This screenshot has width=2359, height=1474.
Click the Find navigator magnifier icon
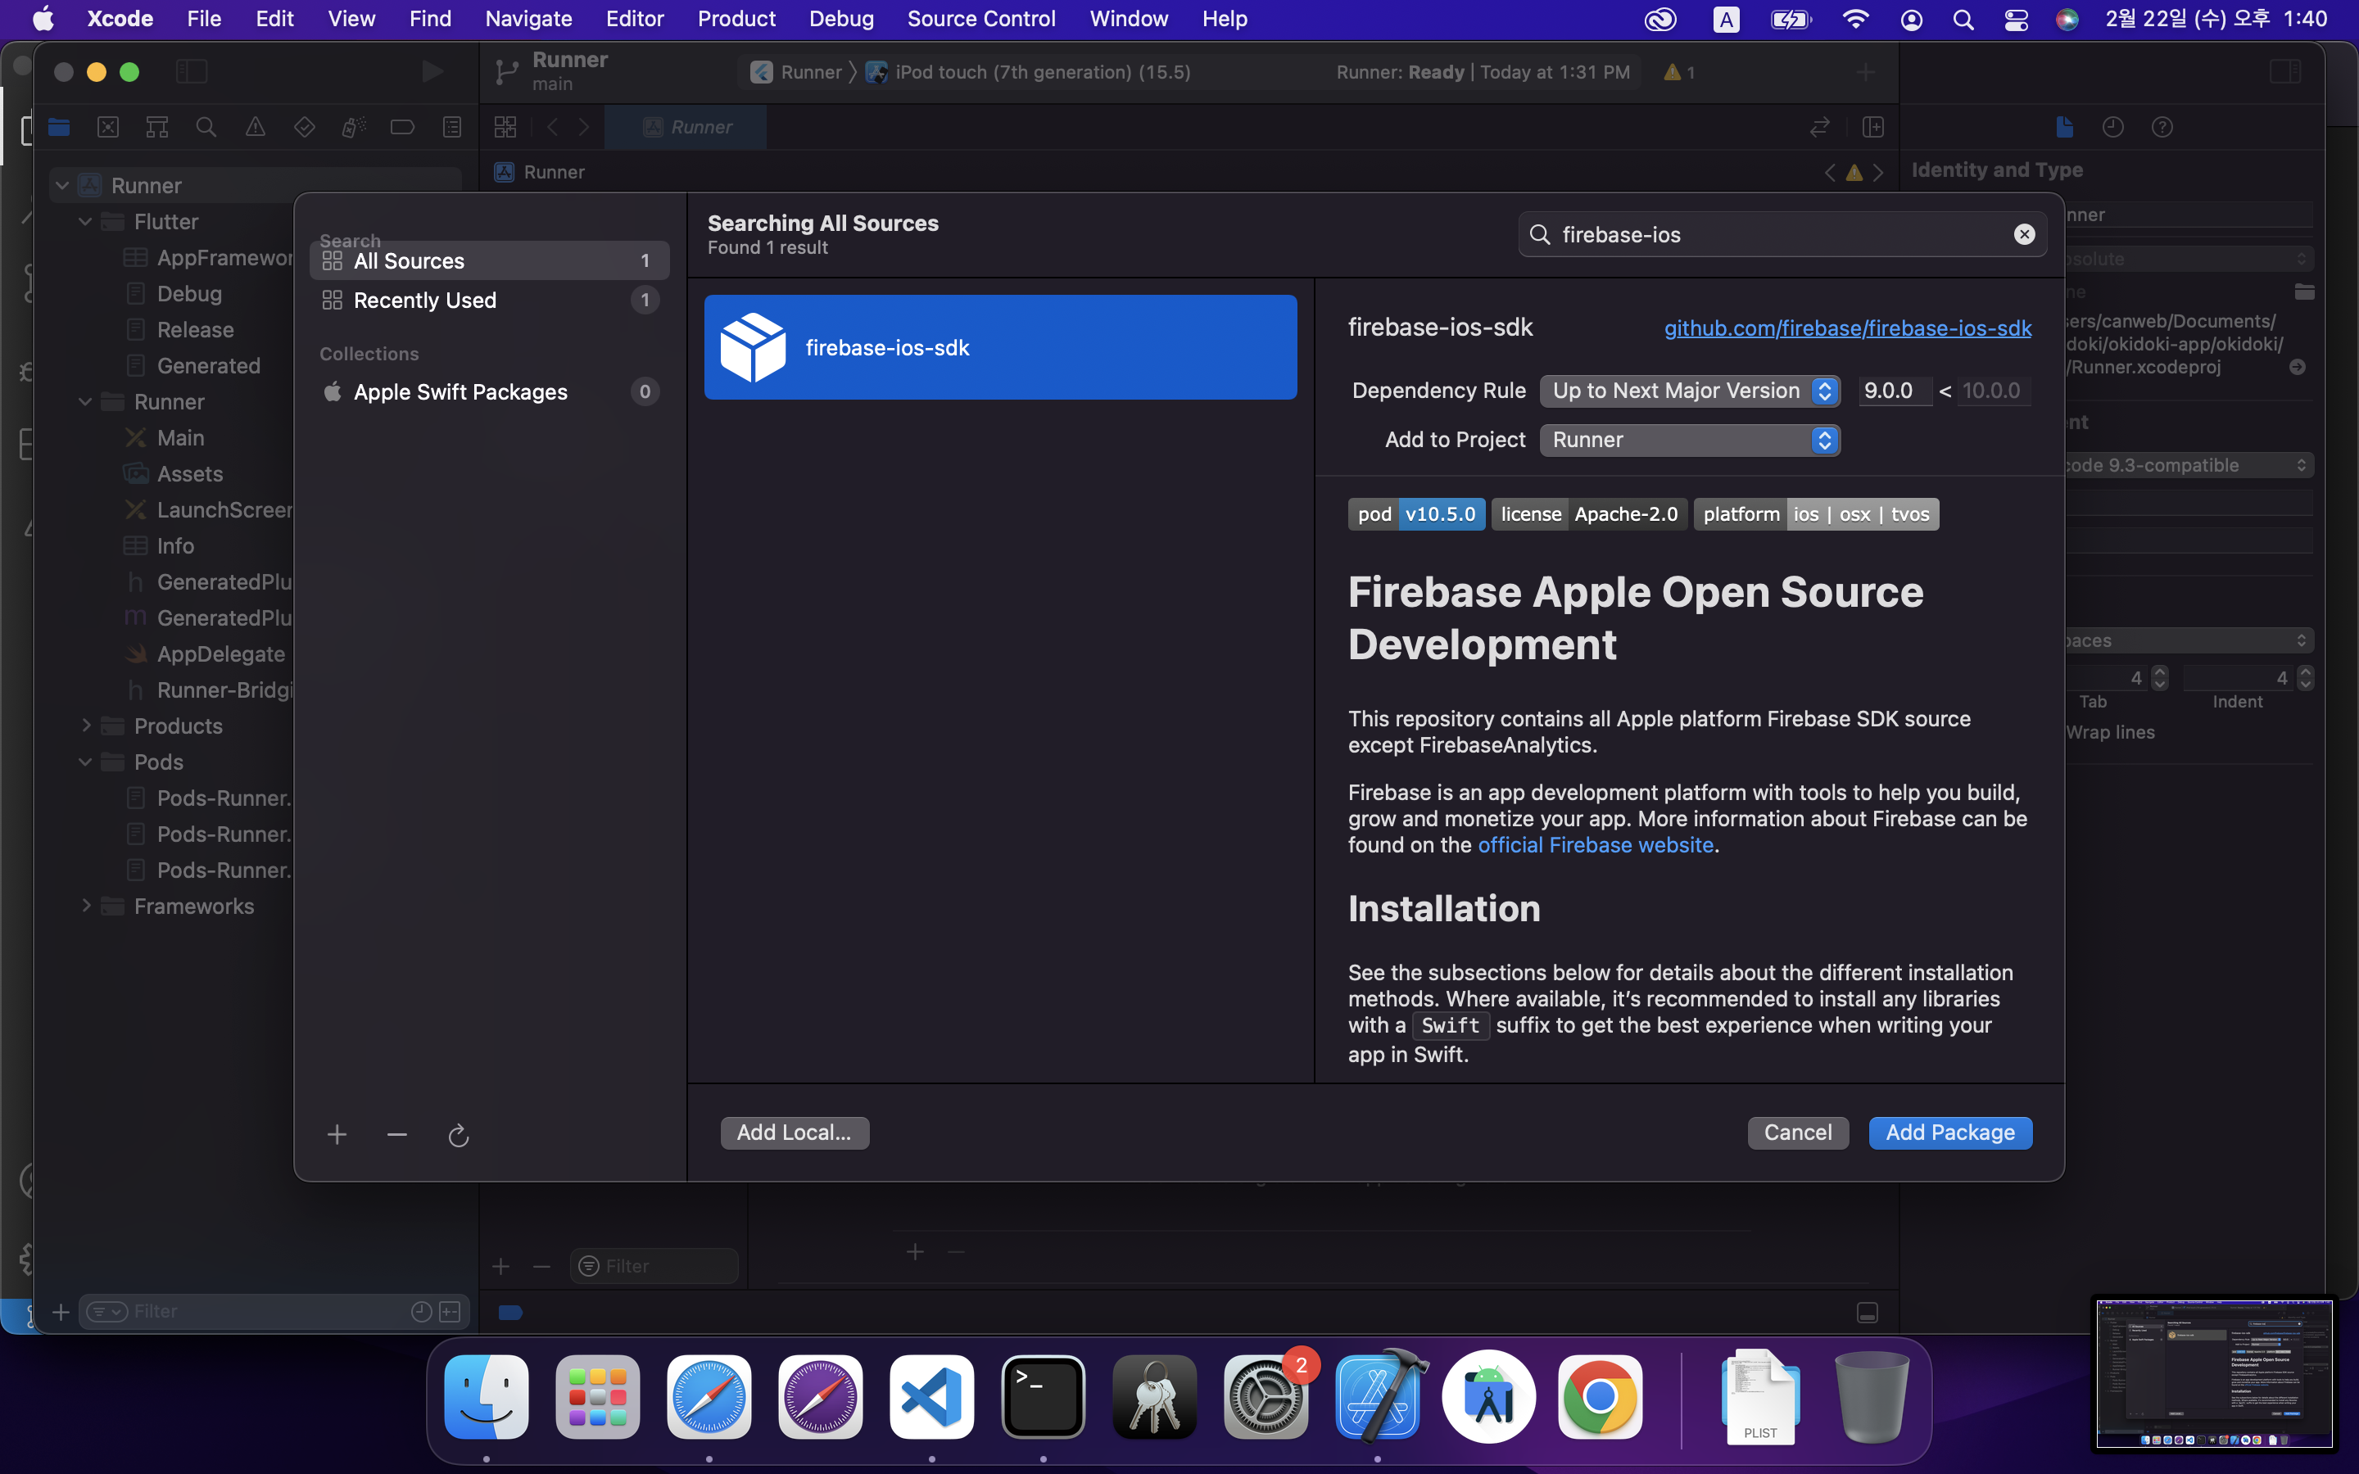206,127
